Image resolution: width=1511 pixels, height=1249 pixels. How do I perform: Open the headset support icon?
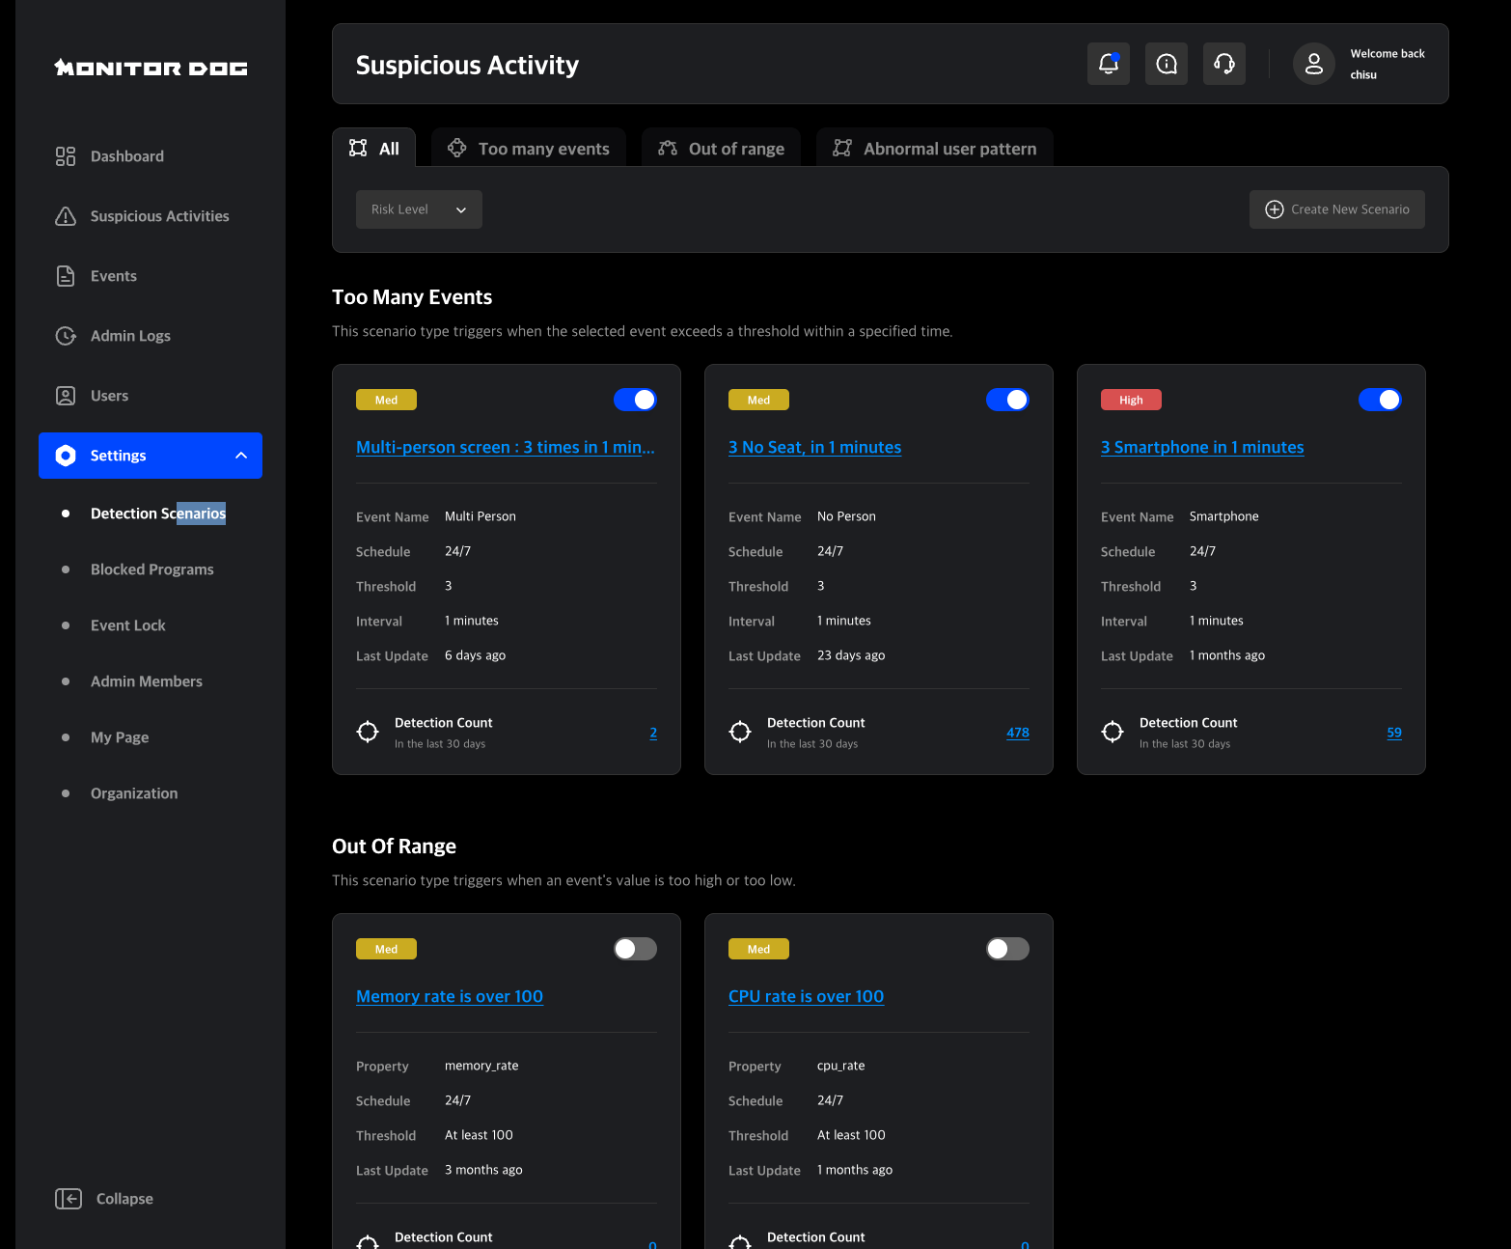click(x=1223, y=64)
